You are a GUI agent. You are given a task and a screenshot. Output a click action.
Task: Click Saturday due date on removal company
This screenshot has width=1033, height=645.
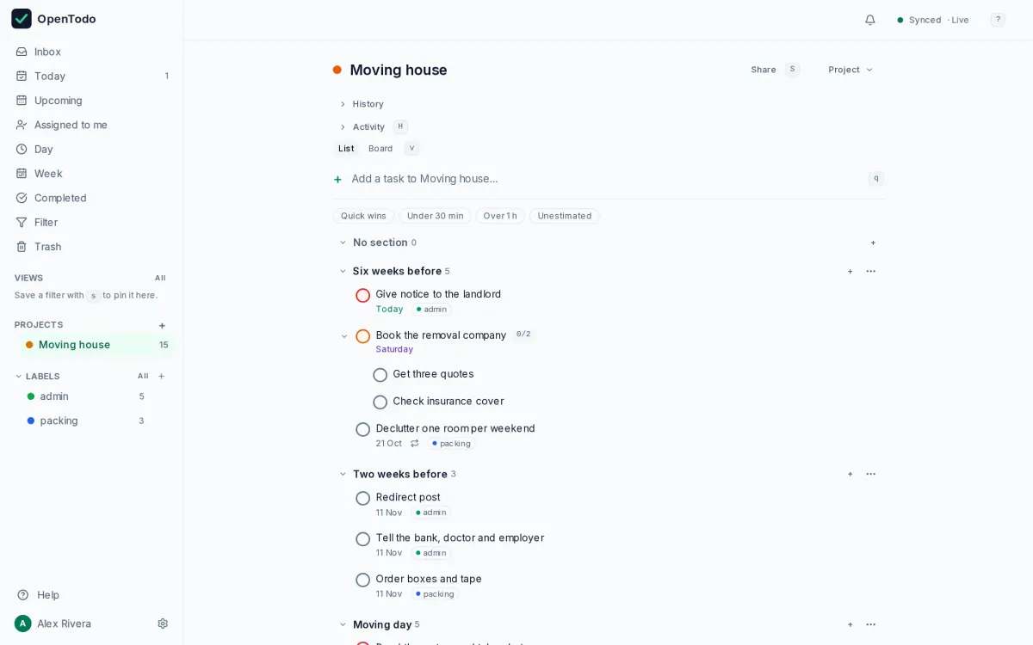tap(394, 349)
